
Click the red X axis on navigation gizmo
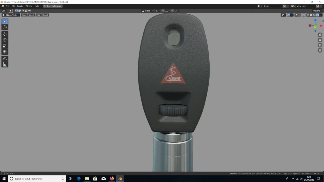(x=310, y=26)
